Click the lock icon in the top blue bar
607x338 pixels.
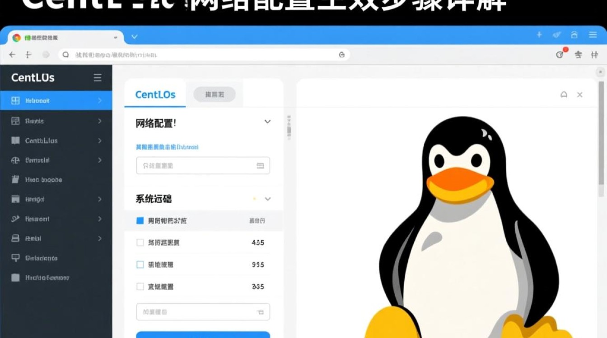click(574, 35)
